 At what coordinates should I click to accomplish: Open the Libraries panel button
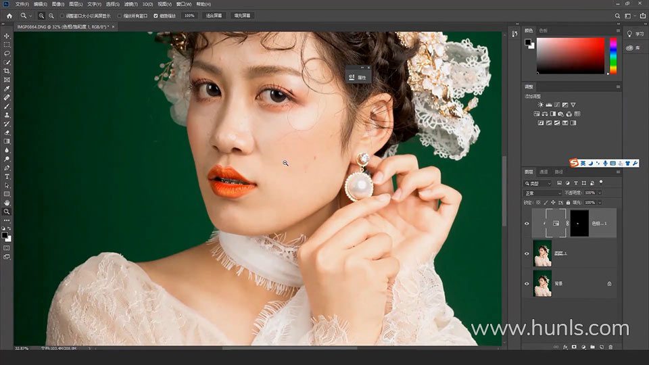[x=633, y=48]
